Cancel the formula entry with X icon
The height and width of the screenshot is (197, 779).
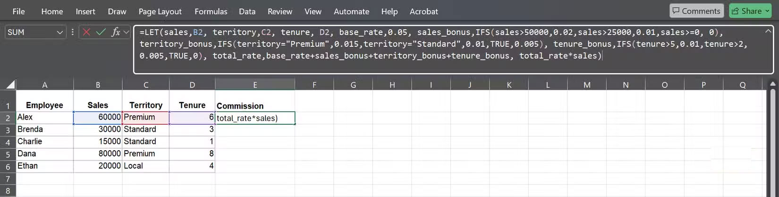tap(86, 32)
